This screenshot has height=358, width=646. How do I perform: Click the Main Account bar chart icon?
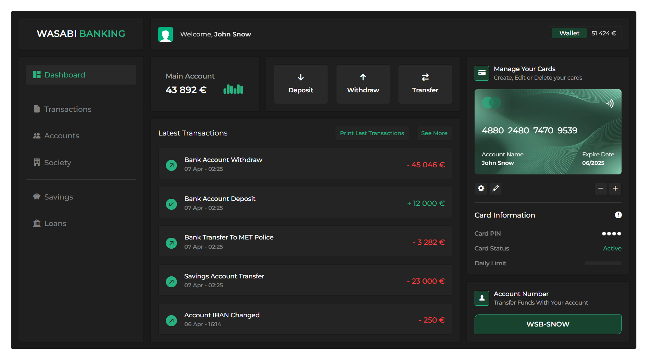point(233,89)
